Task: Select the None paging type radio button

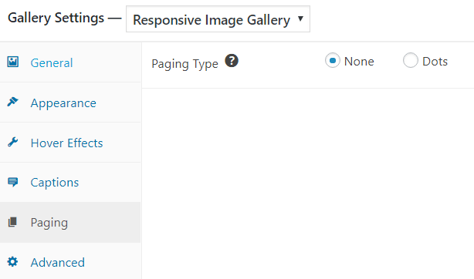Action: [x=333, y=60]
